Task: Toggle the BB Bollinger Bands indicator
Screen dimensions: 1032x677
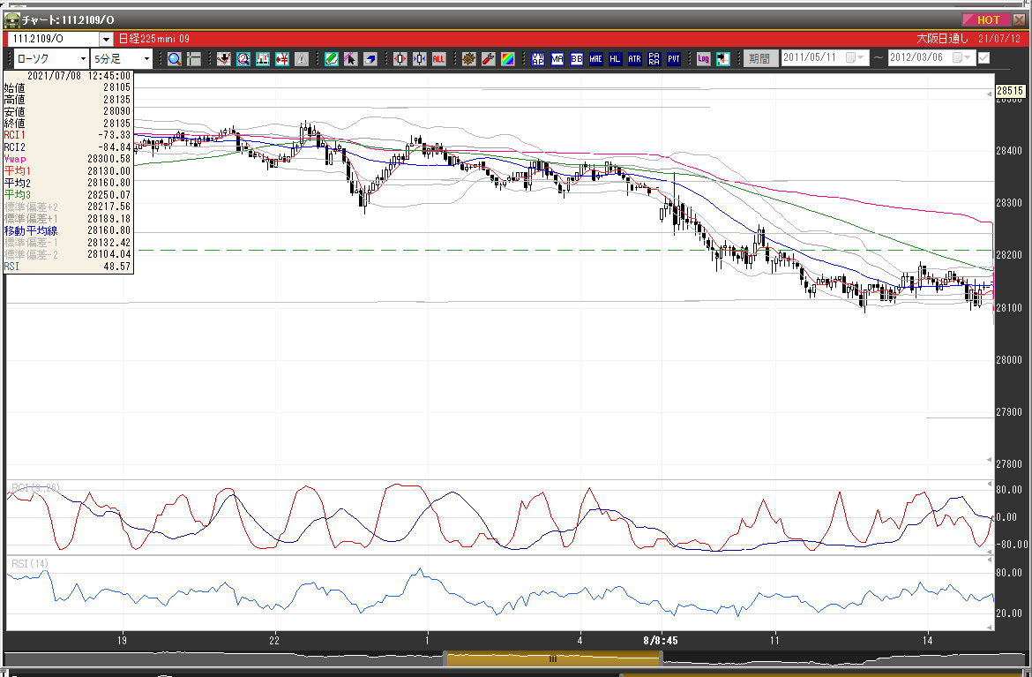Action: click(x=577, y=59)
